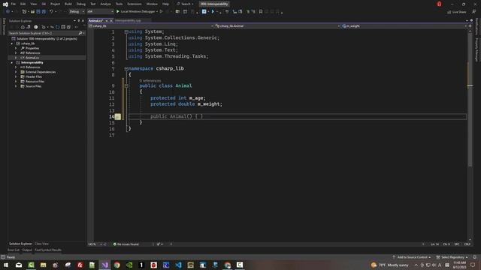
Task: Open the csharp_lib project navigation dropdown
Action: pyautogui.click(x=151, y=26)
